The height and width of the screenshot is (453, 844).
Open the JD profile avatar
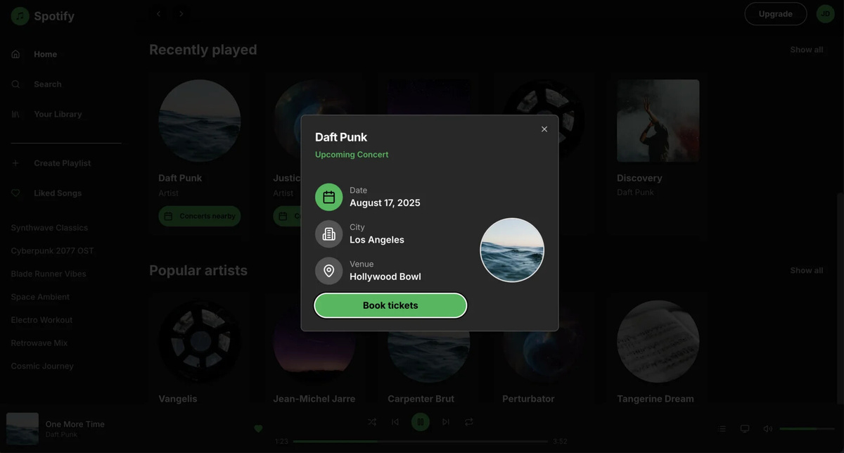825,14
